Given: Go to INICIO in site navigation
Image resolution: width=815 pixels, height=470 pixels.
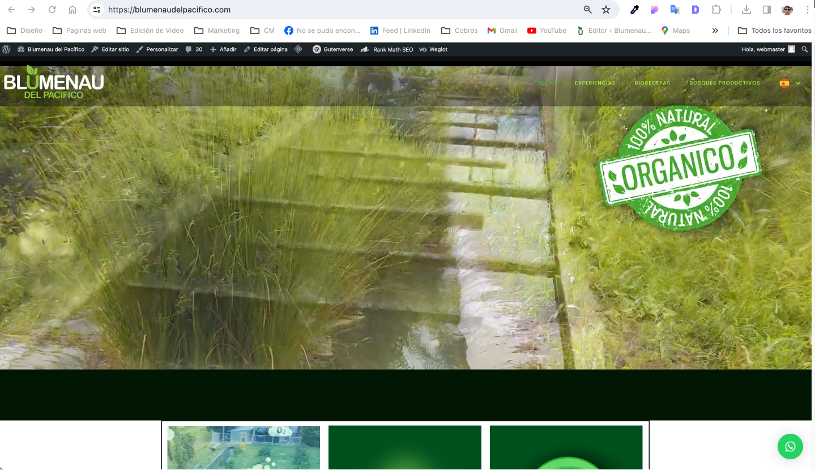Looking at the screenshot, I should point(547,83).
